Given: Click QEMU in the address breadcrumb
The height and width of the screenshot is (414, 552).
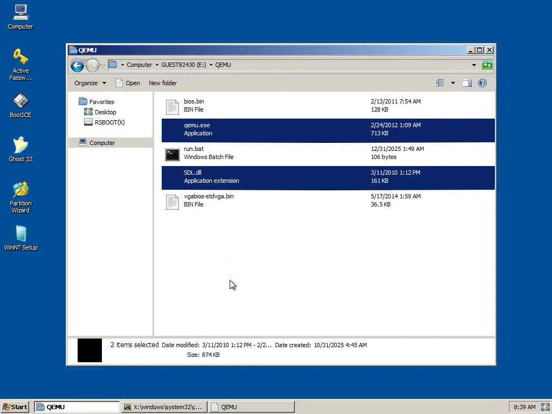Looking at the screenshot, I should pyautogui.click(x=223, y=65).
